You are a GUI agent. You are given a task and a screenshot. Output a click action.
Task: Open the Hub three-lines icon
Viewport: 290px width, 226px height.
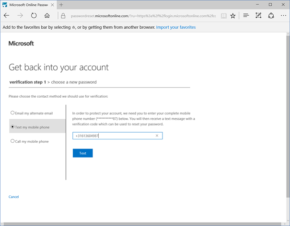click(x=246, y=15)
